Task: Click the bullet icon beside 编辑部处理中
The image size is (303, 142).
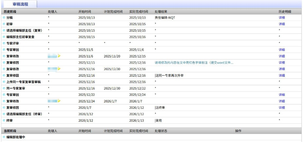Action: pyautogui.click(x=4, y=137)
